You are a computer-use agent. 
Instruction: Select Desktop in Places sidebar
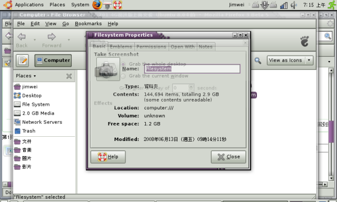28,96
